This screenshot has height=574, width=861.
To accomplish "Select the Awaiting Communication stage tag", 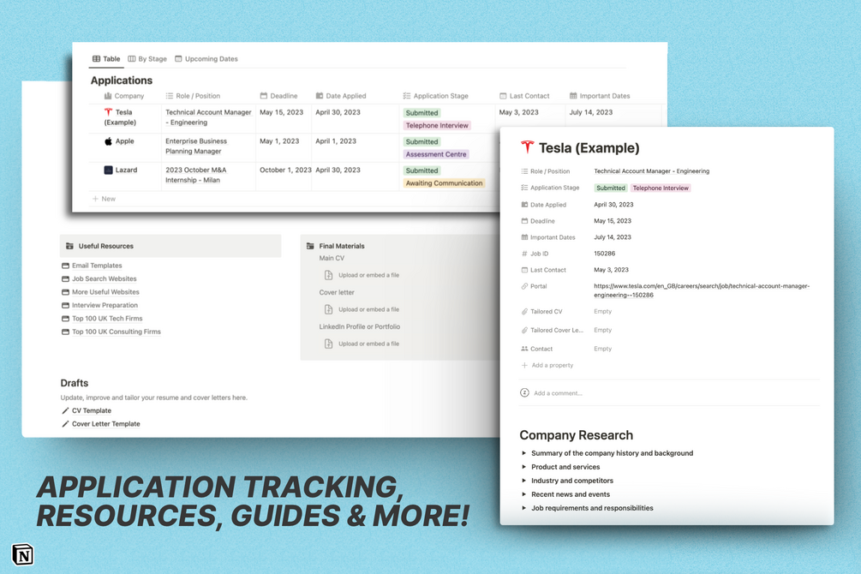I will [x=444, y=183].
